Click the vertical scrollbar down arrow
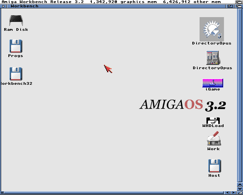Image resolution: width=243 pixels, height=195 pixels. pyautogui.click(x=240, y=189)
